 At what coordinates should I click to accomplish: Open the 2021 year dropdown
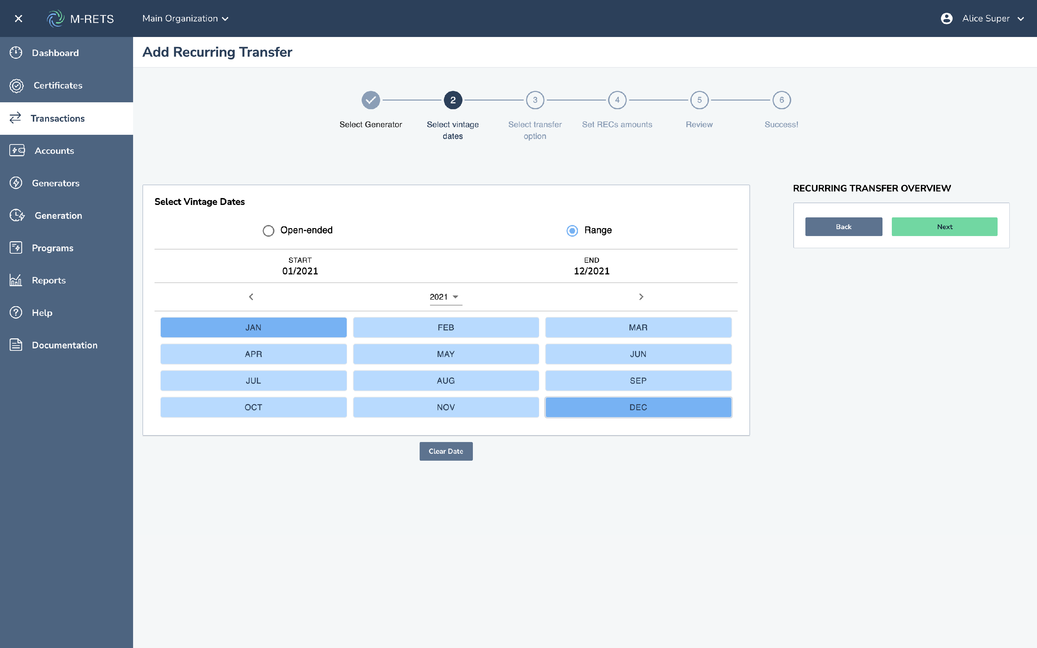coord(445,297)
